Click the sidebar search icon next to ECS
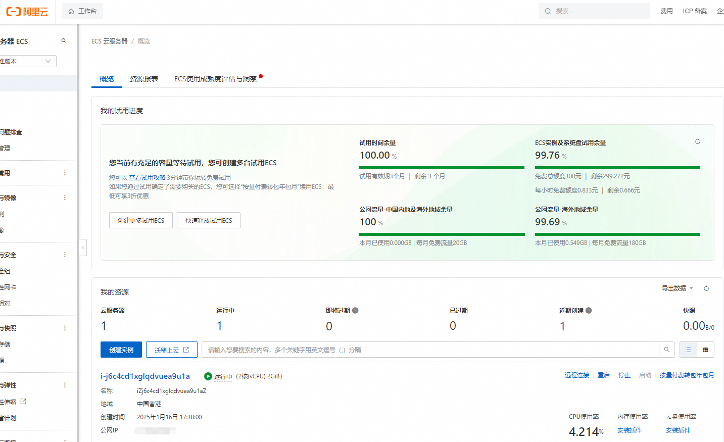Image resolution: width=724 pixels, height=442 pixels. point(64,41)
